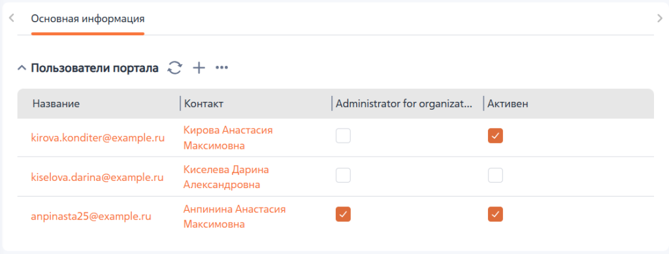Viewport: 669px width, 254px height.
Task: Check Активен for kiselova.darina user
Action: coord(495,175)
